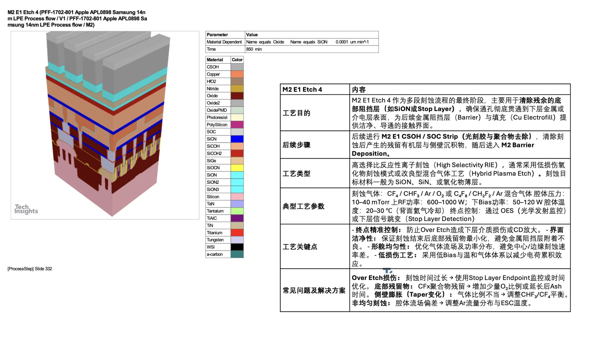Select the Time value 850 min cell
The width and height of the screenshot is (612, 344).
point(253,49)
